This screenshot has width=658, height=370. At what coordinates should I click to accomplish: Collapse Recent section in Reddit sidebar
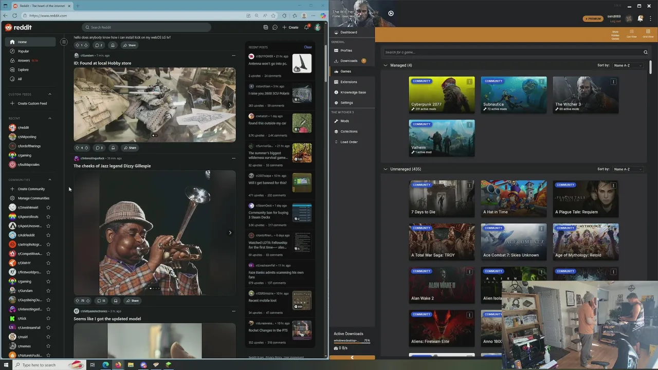[x=50, y=119]
